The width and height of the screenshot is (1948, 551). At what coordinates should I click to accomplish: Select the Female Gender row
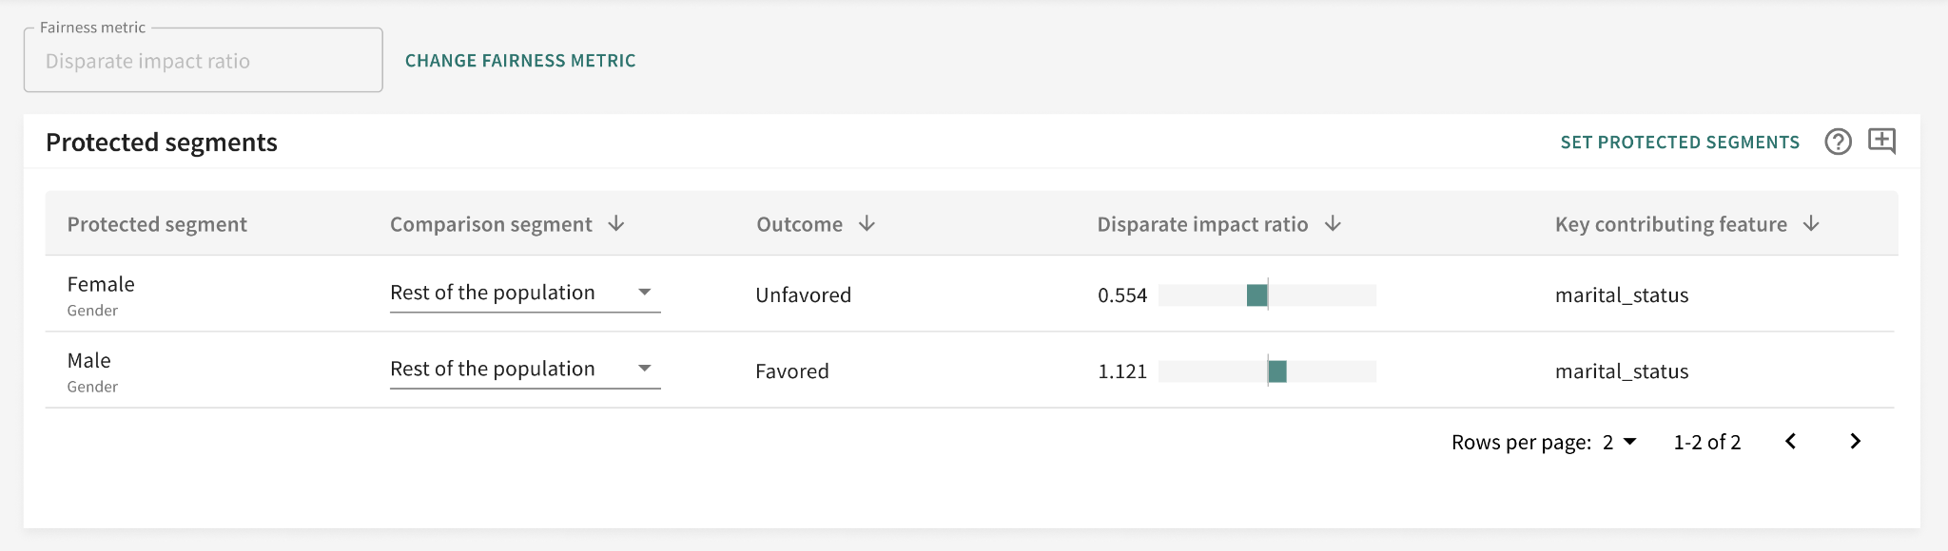(101, 294)
